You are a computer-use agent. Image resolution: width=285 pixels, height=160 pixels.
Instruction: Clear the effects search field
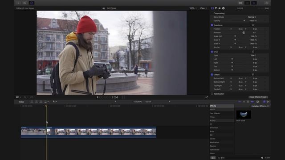point(262,158)
